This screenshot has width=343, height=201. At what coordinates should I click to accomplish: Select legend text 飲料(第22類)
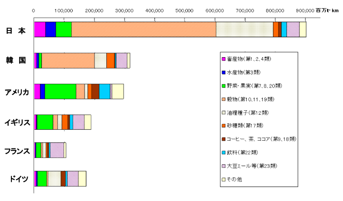[x=243, y=152]
